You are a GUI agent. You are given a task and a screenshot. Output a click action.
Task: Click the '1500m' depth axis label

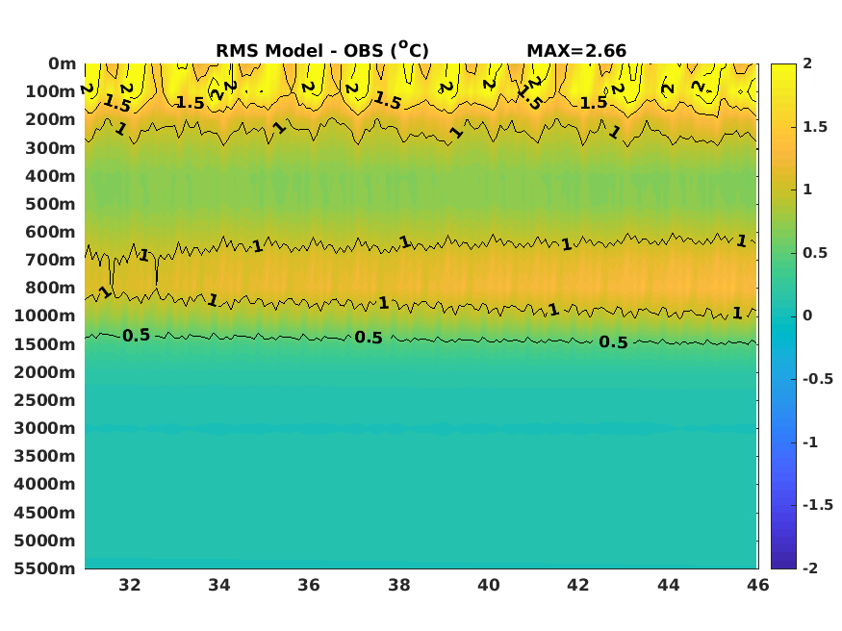coord(45,344)
